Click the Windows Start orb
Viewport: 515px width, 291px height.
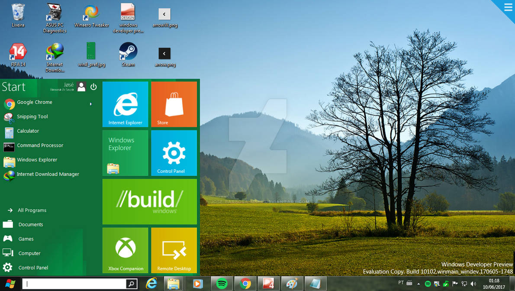tap(10, 284)
